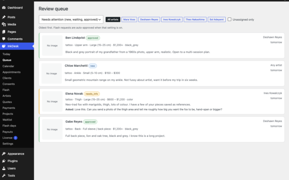Click Any artist on Chloe's card
The image size is (289, 180).
coord(276,65)
